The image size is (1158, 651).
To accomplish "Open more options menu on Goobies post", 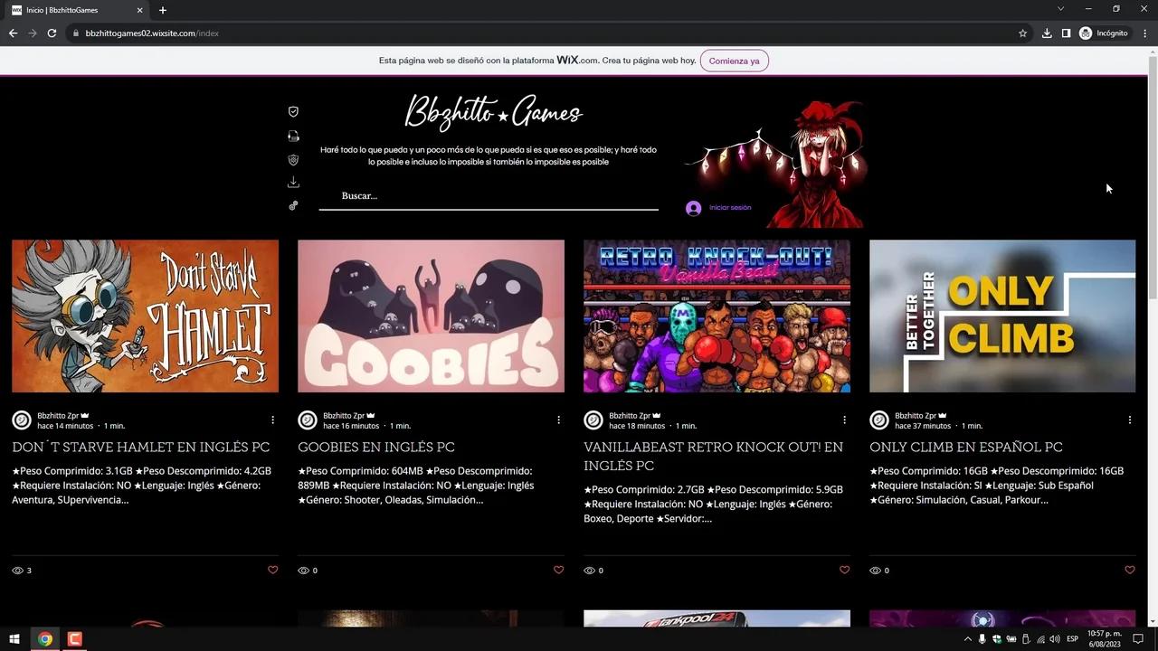I will coord(558,420).
